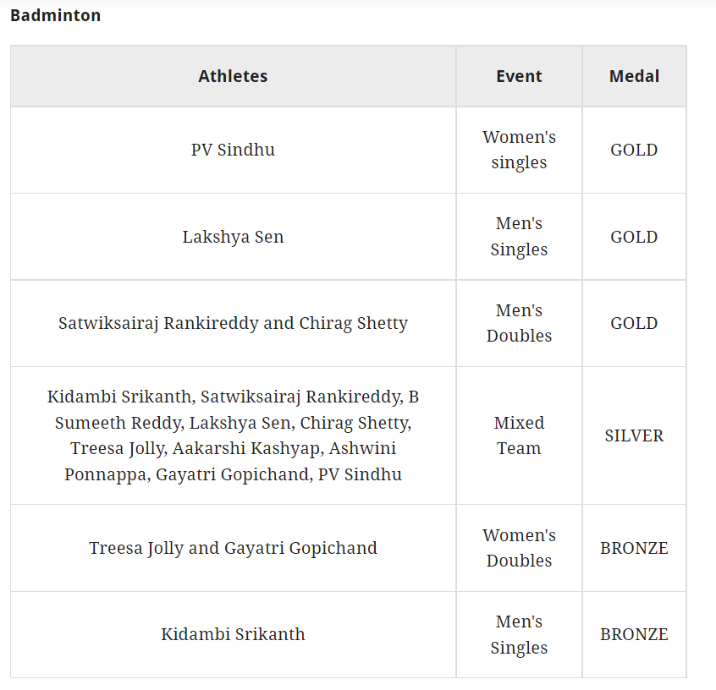Click the Men's Doubles GOLD medal cell
The height and width of the screenshot is (690, 716).
click(x=634, y=323)
